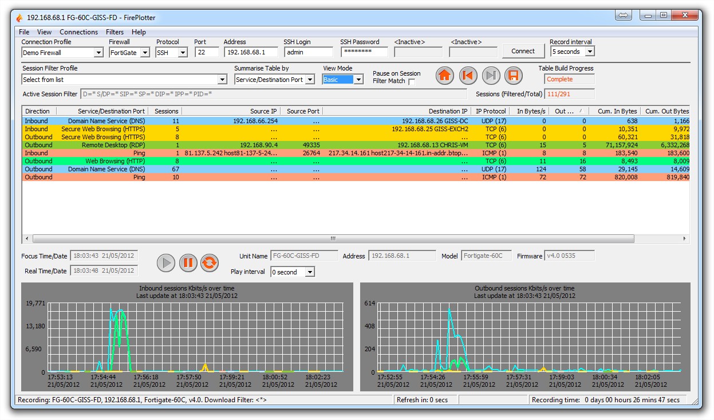714x420 pixels.
Task: Jump to first record with skip-back icon
Action: point(468,76)
